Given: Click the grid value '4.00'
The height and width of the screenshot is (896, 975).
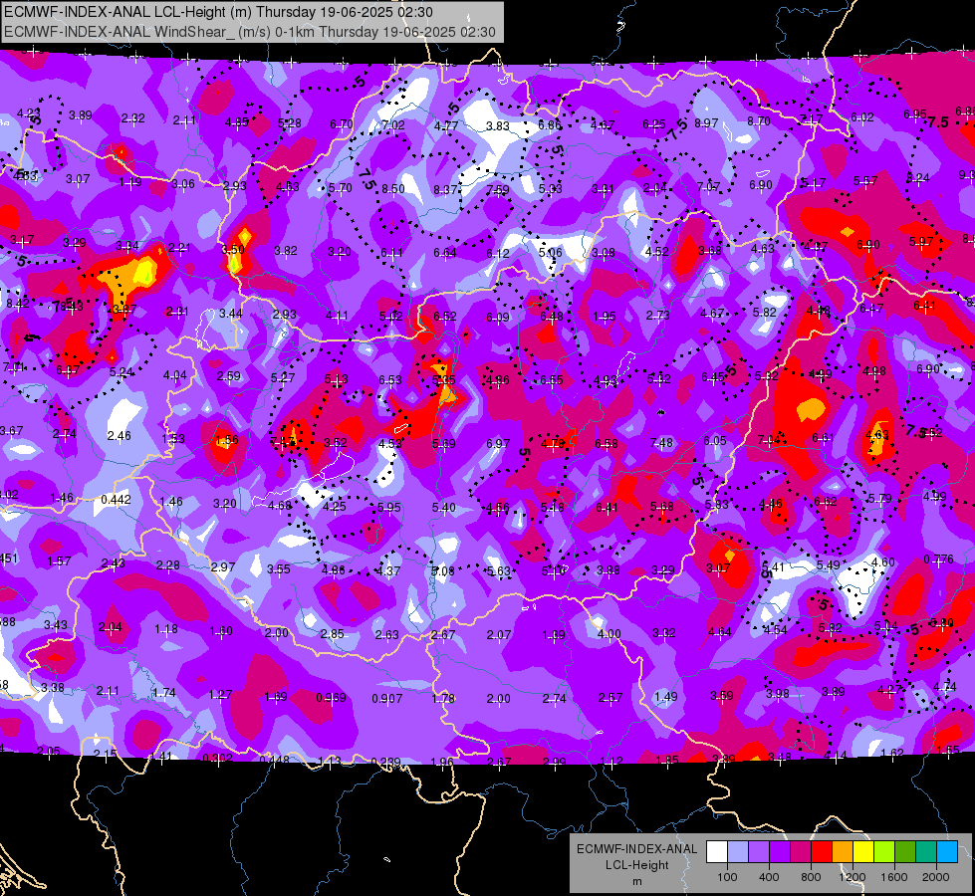Looking at the screenshot, I should coord(609,633).
